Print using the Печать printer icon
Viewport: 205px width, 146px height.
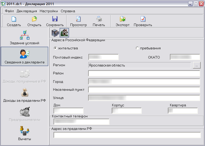99,19
